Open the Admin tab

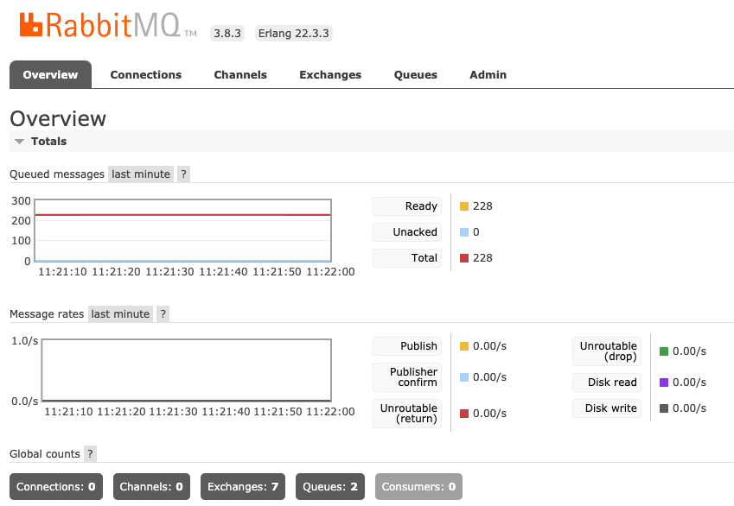coord(488,75)
